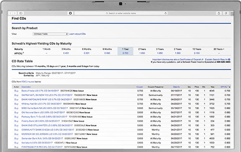Open COMMUNITY BANK CHESA CD details

coord(48,130)
